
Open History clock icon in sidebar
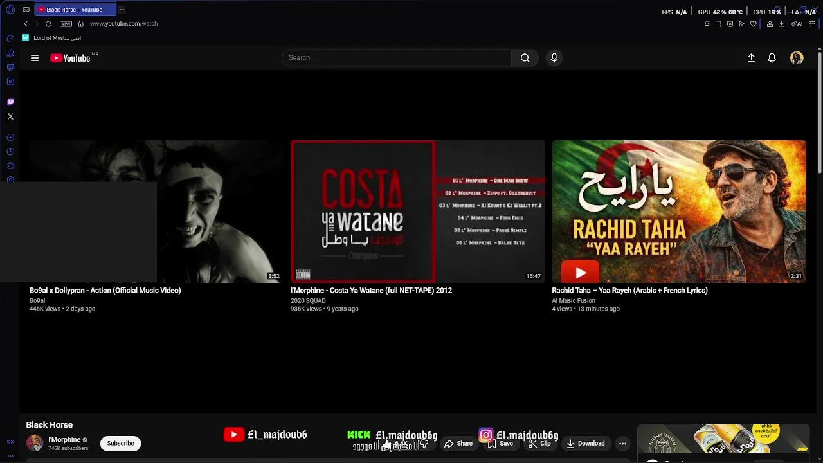coord(10,152)
